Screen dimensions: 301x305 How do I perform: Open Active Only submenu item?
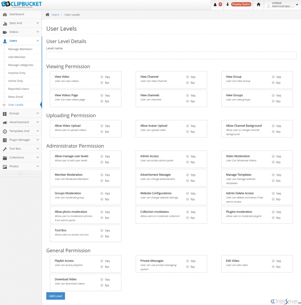point(15,81)
